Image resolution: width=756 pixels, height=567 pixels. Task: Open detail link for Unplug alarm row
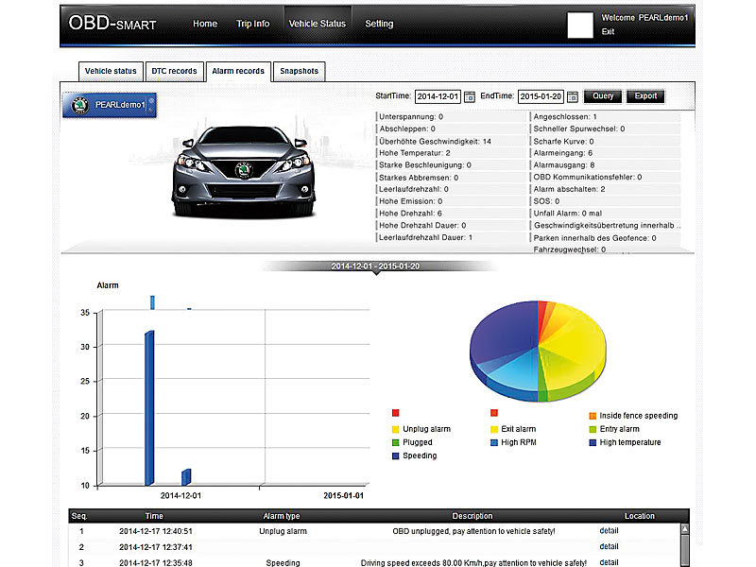[x=609, y=531]
